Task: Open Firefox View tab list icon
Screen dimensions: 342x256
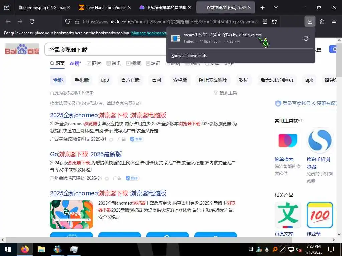Action: click(7, 7)
